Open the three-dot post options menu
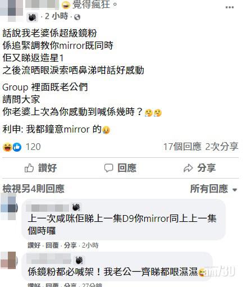The image size is (246, 287). [230, 7]
